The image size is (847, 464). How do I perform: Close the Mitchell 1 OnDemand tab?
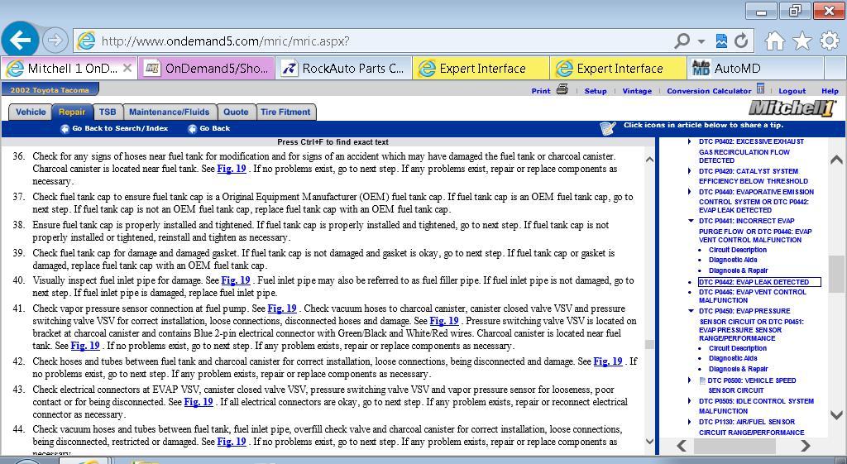tap(127, 68)
